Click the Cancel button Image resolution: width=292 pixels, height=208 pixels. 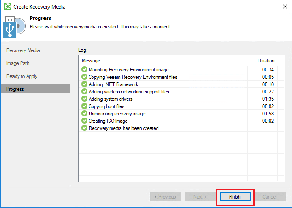[270, 197]
